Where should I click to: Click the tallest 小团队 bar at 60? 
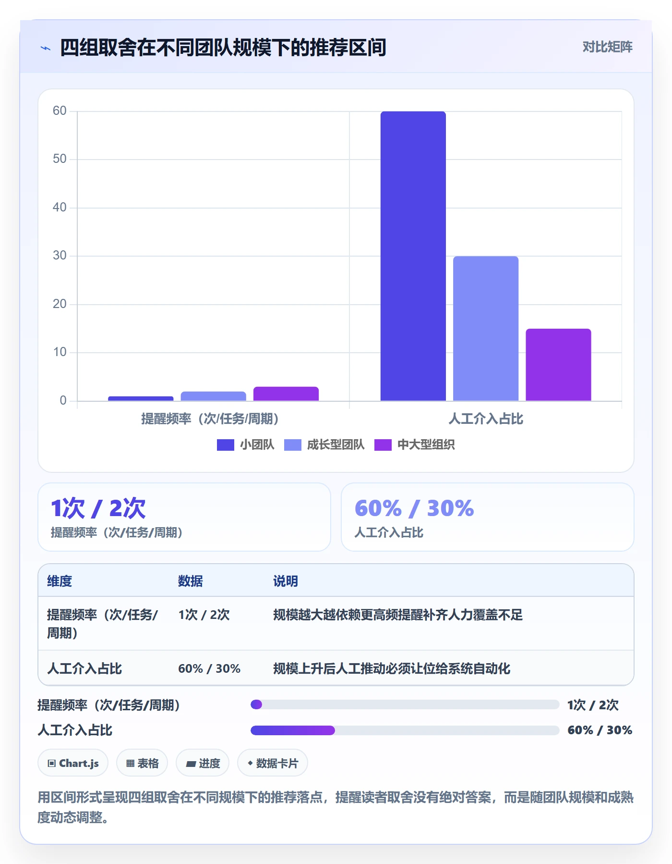point(413,256)
